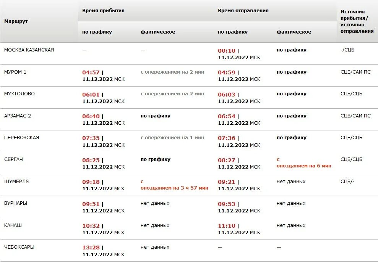Click the Мухтолово station name
This screenshot has height=262, width=378.
19,94
